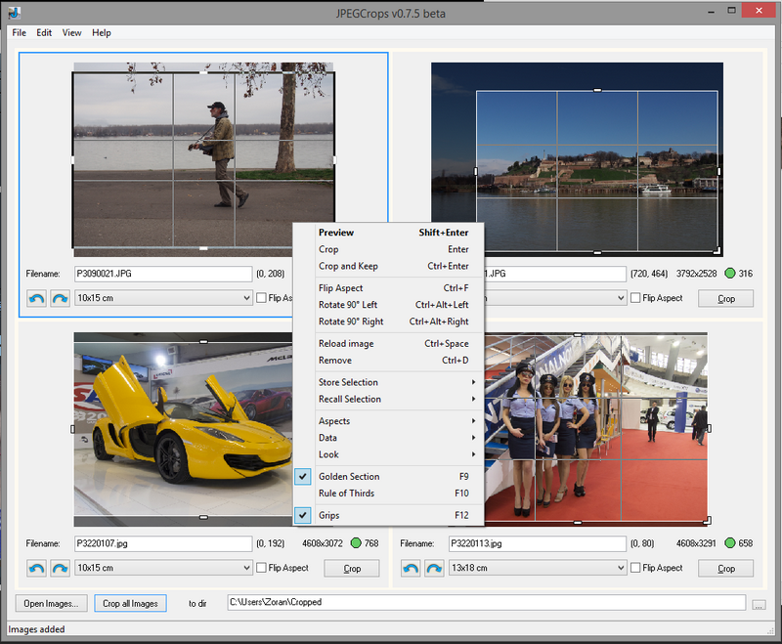Rotate P3220107.jpg left with the counterclockwise arrow
This screenshot has width=782, height=644.
36,568
